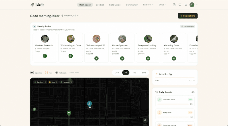Image resolution: width=228 pixels, height=126 pixels.
Task: Select the 7d time range
Action: pyautogui.click(x=126, y=73)
